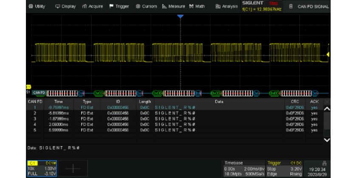This screenshot has height=178, width=357.
Task: Open Trigger settings from top bar
Action: pyautogui.click(x=119, y=6)
